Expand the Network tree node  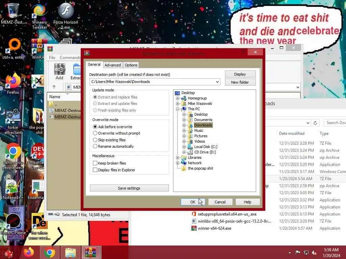(177, 163)
